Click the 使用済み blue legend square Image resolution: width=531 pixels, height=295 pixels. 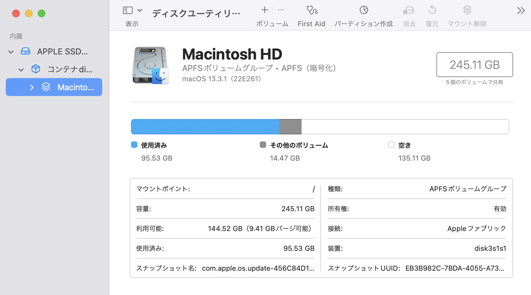pos(134,145)
